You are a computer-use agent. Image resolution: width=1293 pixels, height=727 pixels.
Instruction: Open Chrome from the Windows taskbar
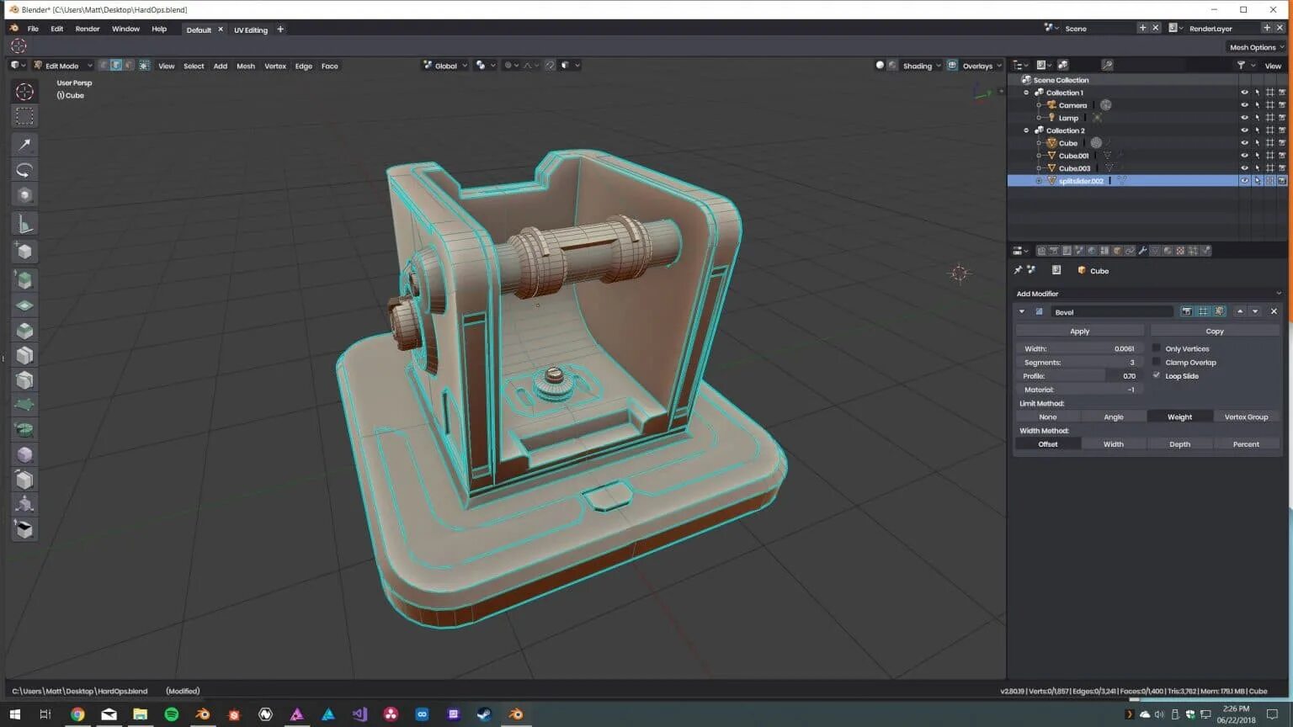point(77,714)
